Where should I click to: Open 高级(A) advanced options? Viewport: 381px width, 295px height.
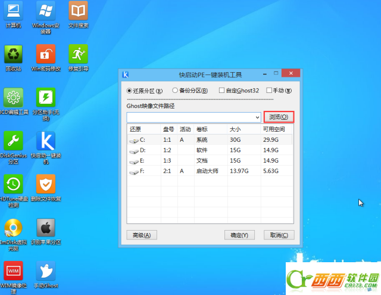[x=142, y=235]
